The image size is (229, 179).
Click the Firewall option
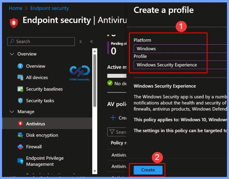pyautogui.click(x=34, y=147)
